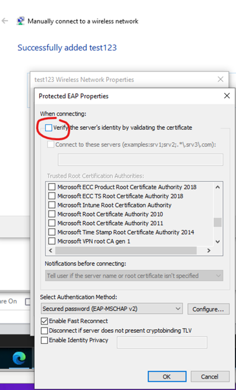236x390 pixels.
Task: Toggle Disconnect if server lacks cryptobinding TLV
Action: [x=44, y=331]
